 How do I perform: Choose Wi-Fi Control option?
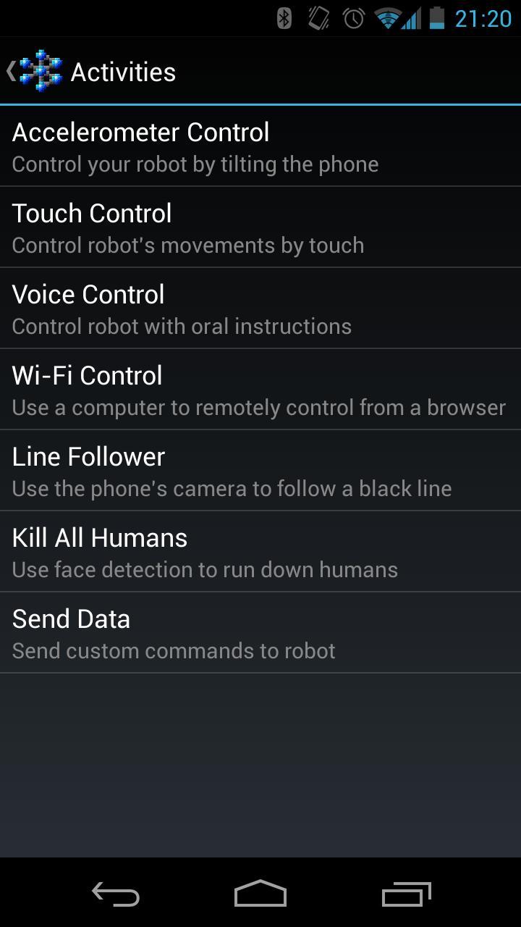pyautogui.click(x=260, y=390)
